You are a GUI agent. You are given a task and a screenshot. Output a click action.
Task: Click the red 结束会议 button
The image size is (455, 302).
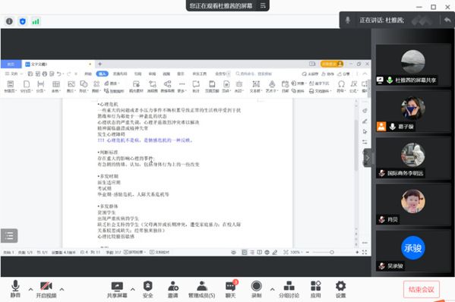point(421,289)
